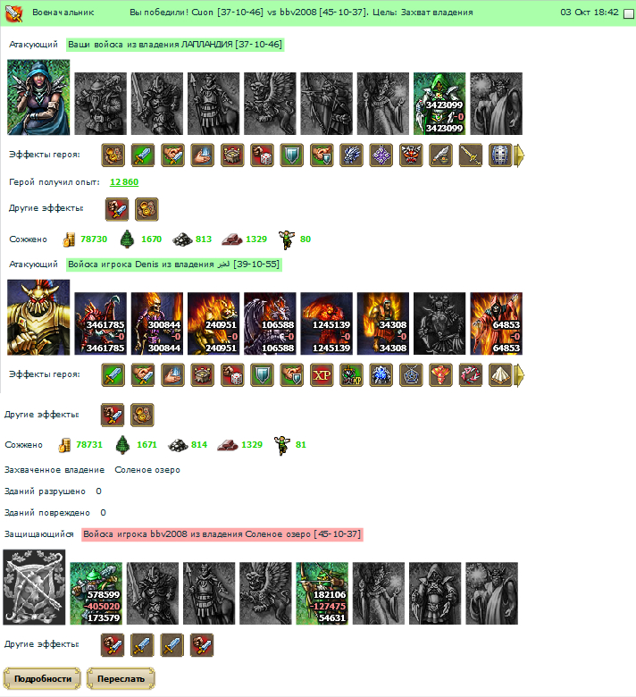Select the dice and fist effect in Denis's row

point(232,375)
